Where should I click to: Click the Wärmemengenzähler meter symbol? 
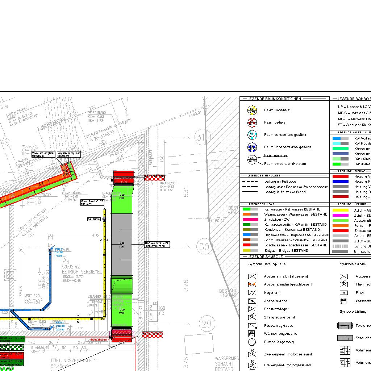coord(252,334)
